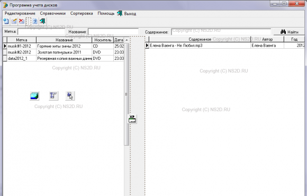The image size is (307, 196).
Task: Click the delete record red X icon
Action: tap(22, 21)
